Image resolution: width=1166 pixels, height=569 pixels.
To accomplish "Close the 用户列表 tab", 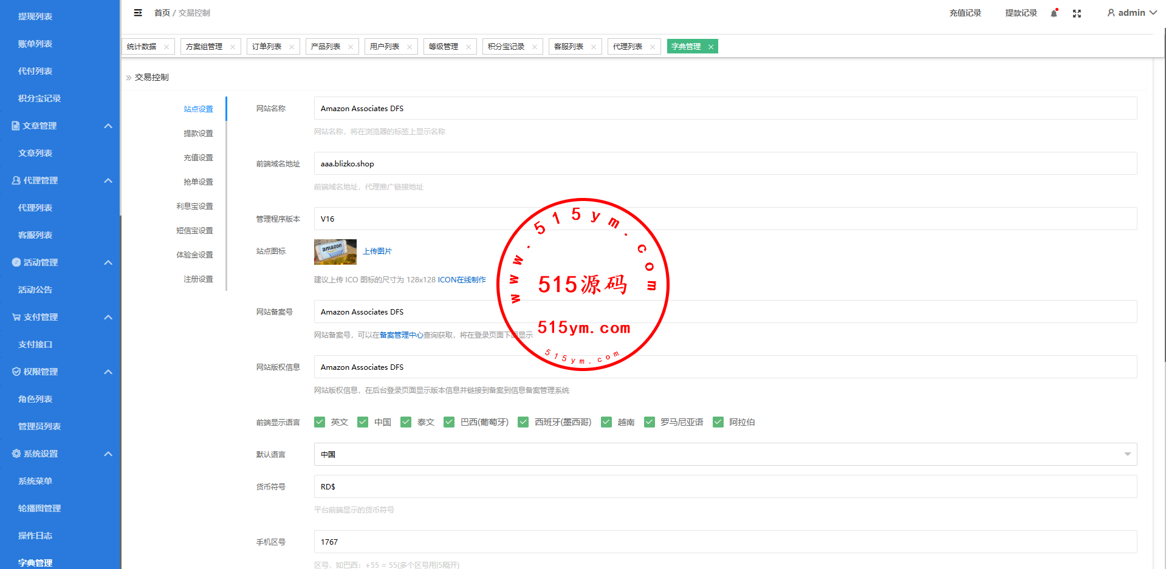I will [x=410, y=47].
